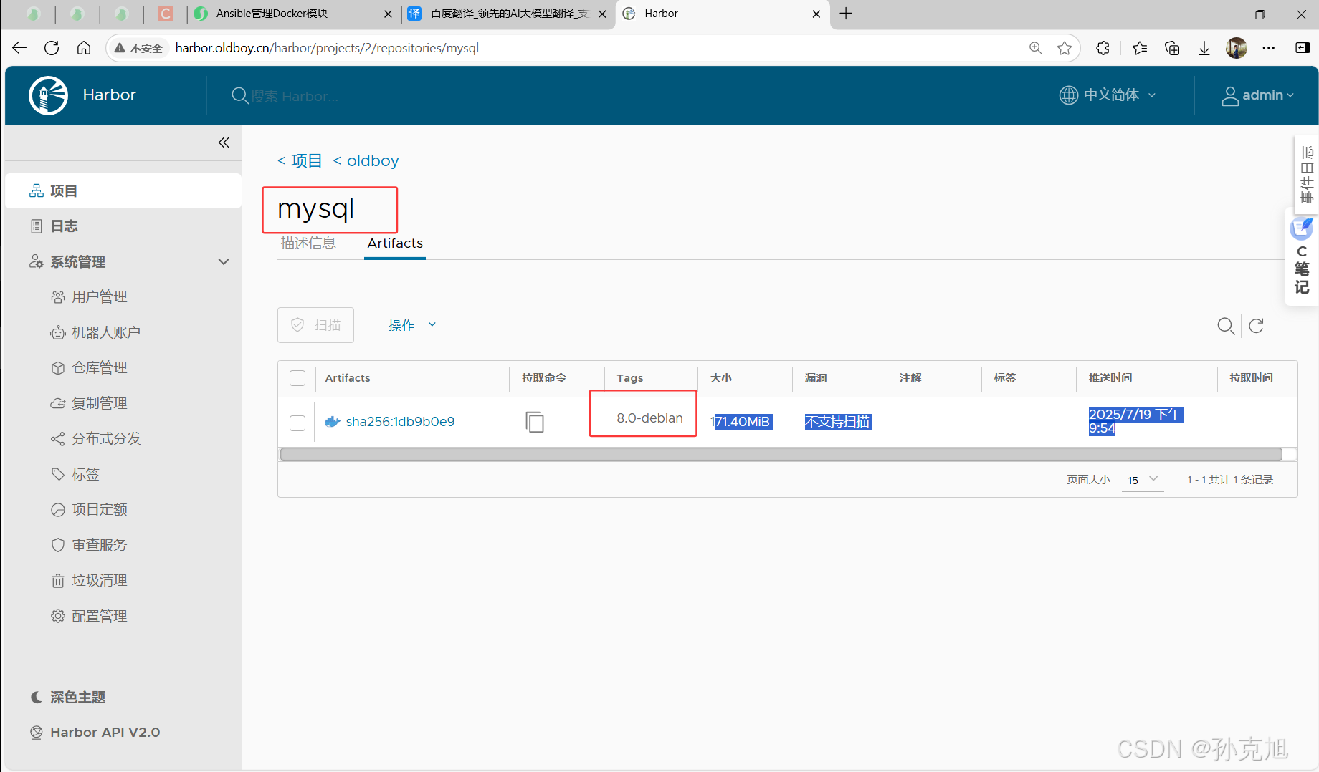Go to 机器人账户 robot accounts
1319x772 pixels.
[105, 332]
